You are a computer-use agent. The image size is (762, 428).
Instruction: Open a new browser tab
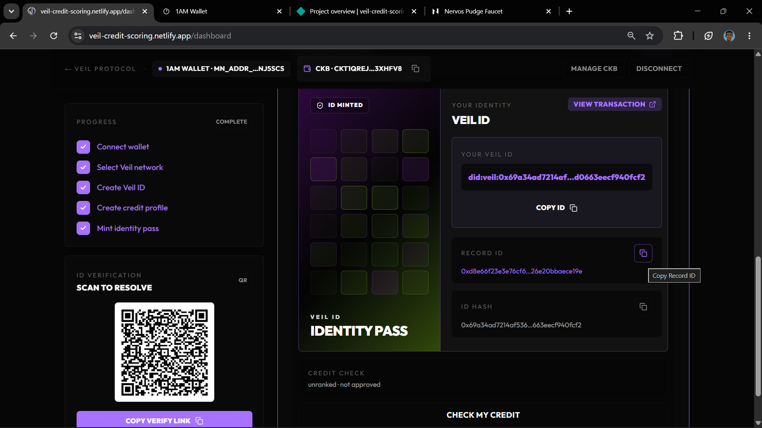coord(569,11)
